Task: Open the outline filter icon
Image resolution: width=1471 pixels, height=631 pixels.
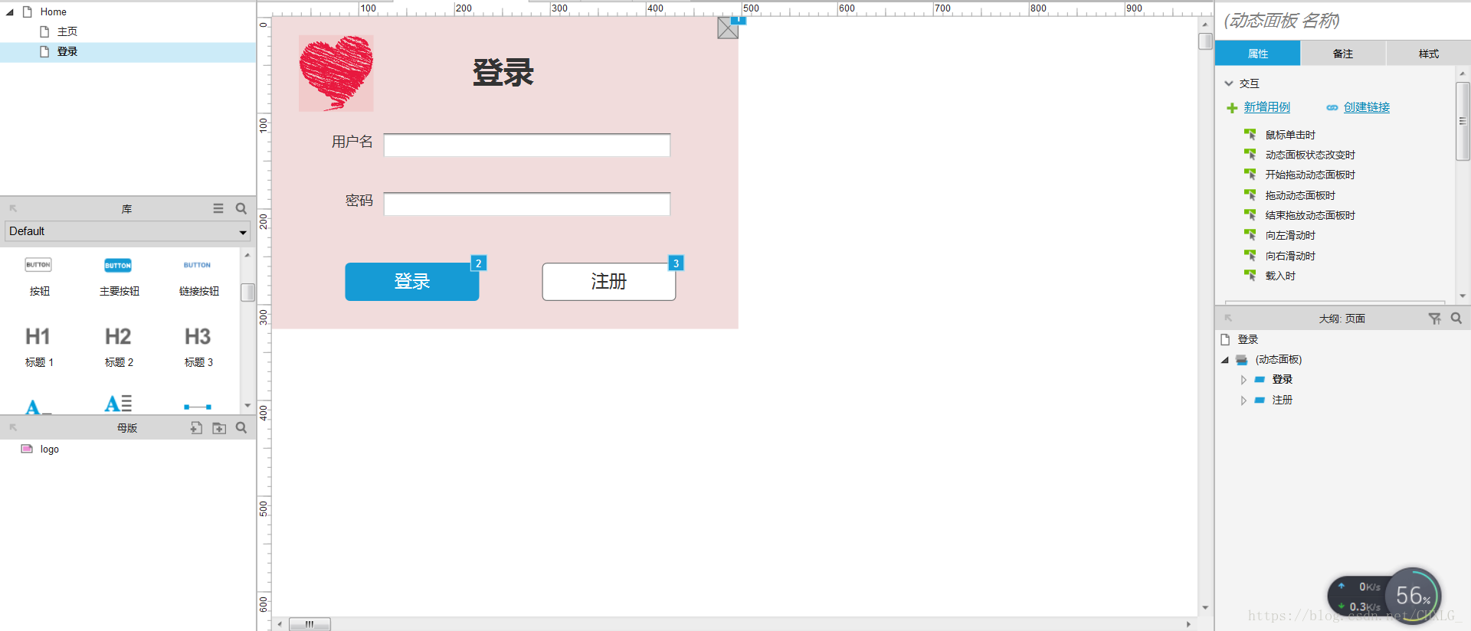Action: click(x=1434, y=319)
